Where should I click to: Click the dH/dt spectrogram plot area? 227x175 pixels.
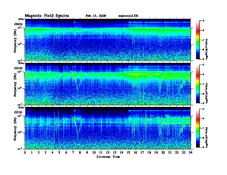(108, 40)
